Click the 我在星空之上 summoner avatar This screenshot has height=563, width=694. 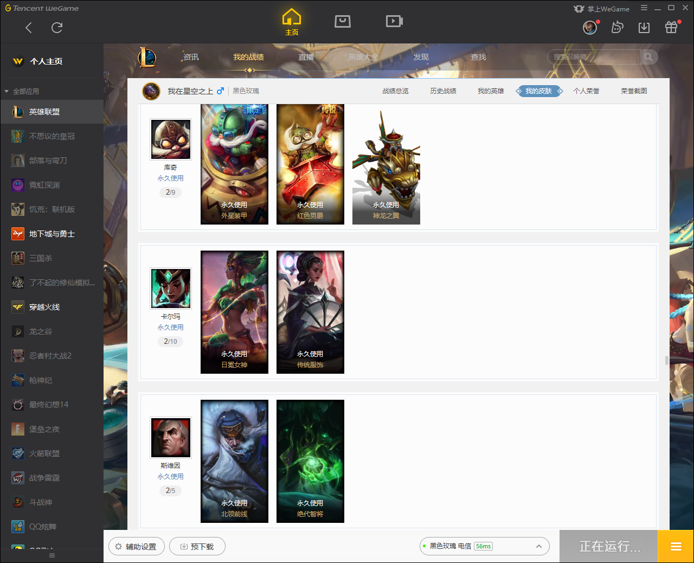pyautogui.click(x=151, y=91)
